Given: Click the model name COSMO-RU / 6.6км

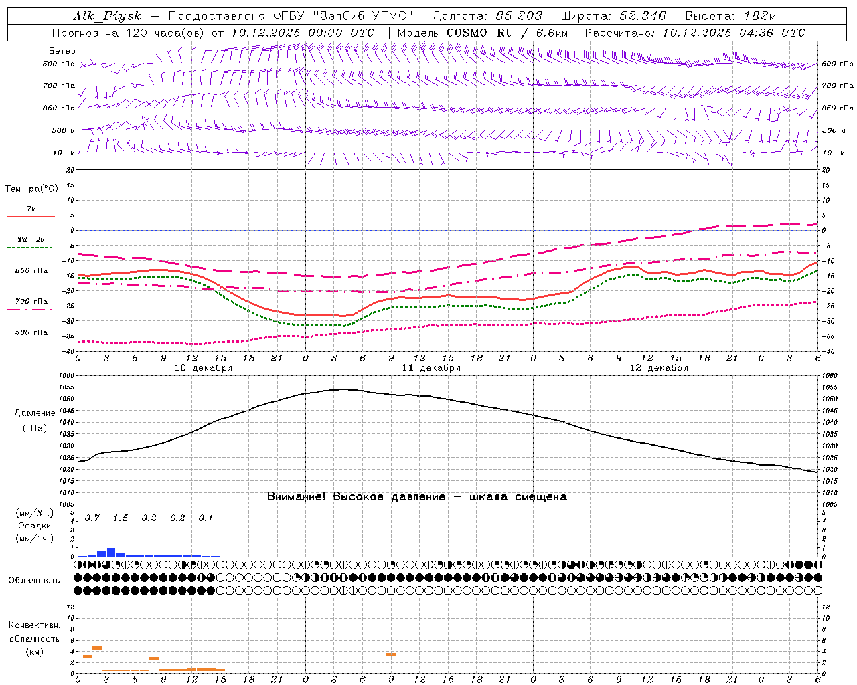Looking at the screenshot, I should point(508,32).
